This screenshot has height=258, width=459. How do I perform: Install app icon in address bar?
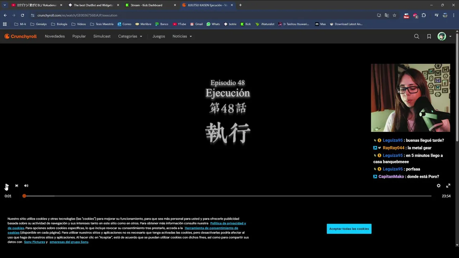pyautogui.click(x=379, y=15)
